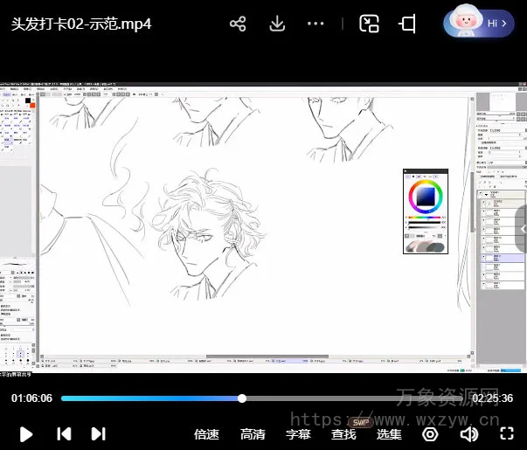The width and height of the screenshot is (527, 450).
Task: Skip to the next video
Action: 99,433
